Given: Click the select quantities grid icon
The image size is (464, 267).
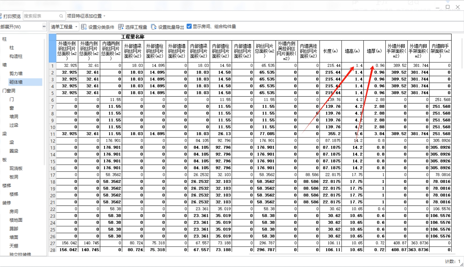Looking at the screenshot, I should [x=121, y=27].
